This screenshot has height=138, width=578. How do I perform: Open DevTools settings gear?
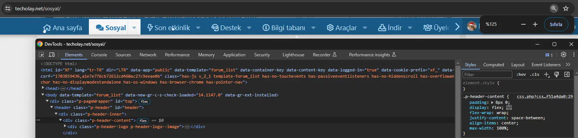563,55
